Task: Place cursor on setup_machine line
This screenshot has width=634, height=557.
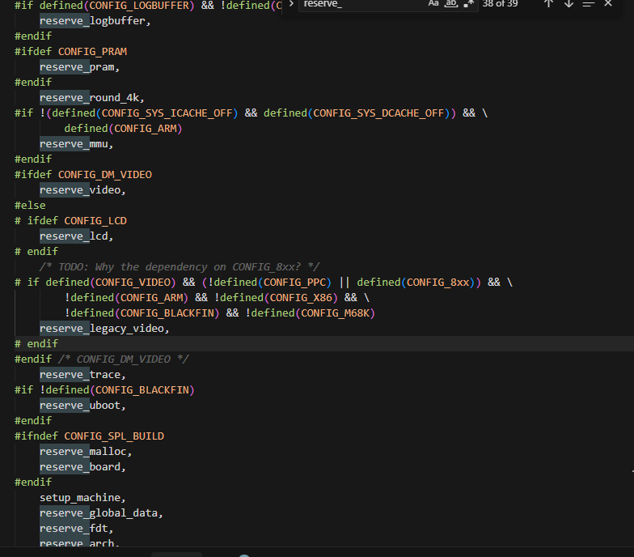Action: [82, 498]
